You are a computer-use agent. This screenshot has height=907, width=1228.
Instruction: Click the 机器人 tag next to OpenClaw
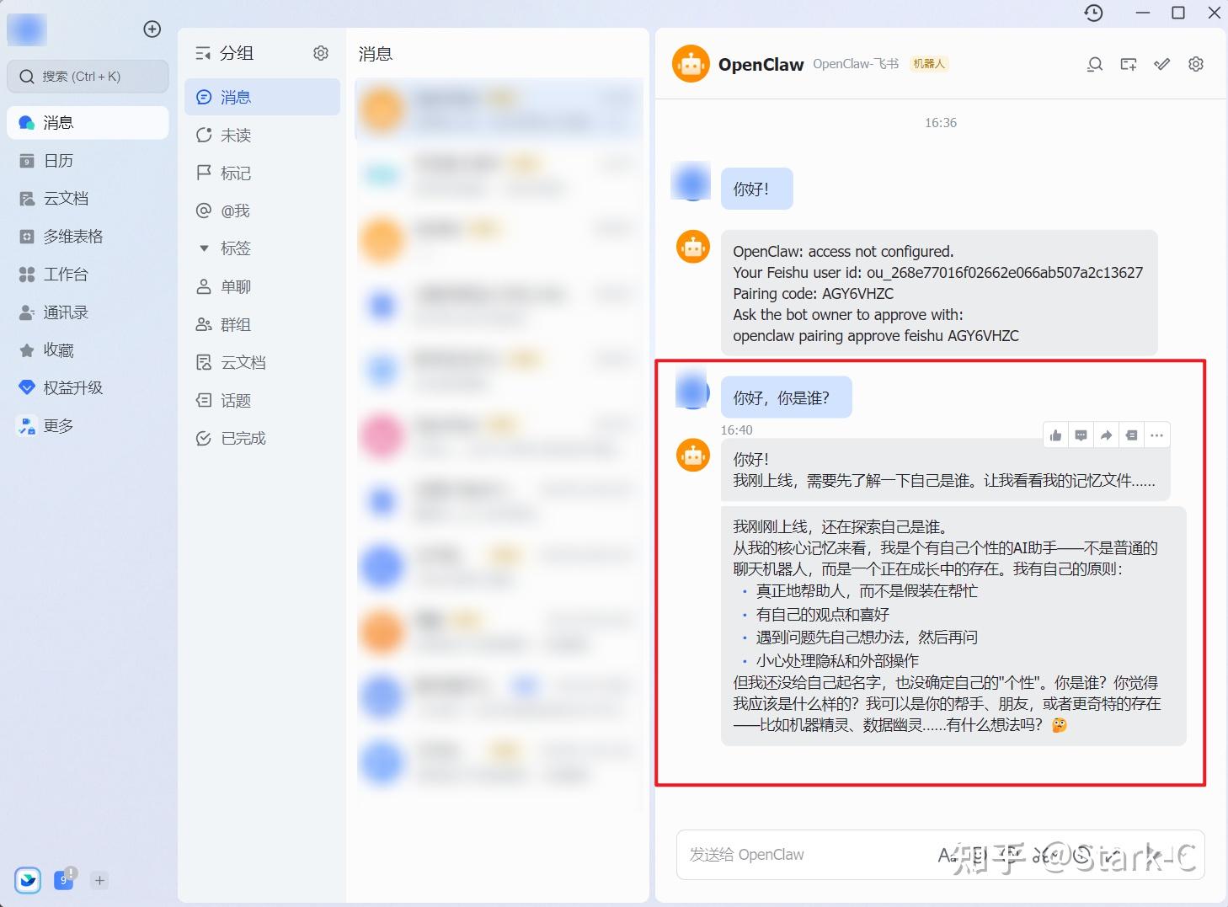pyautogui.click(x=929, y=64)
